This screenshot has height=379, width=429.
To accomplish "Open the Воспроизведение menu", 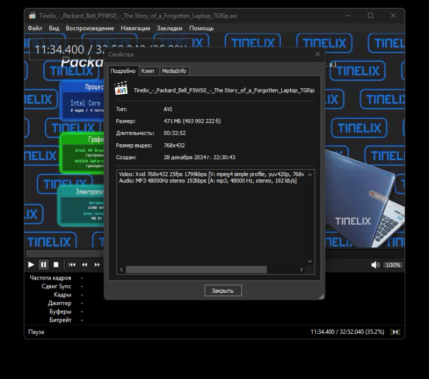I will point(90,28).
